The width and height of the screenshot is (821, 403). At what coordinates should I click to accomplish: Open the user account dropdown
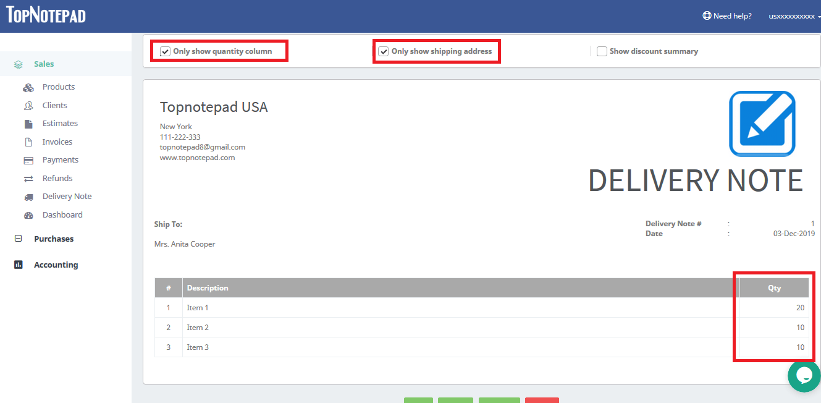pyautogui.click(x=794, y=16)
